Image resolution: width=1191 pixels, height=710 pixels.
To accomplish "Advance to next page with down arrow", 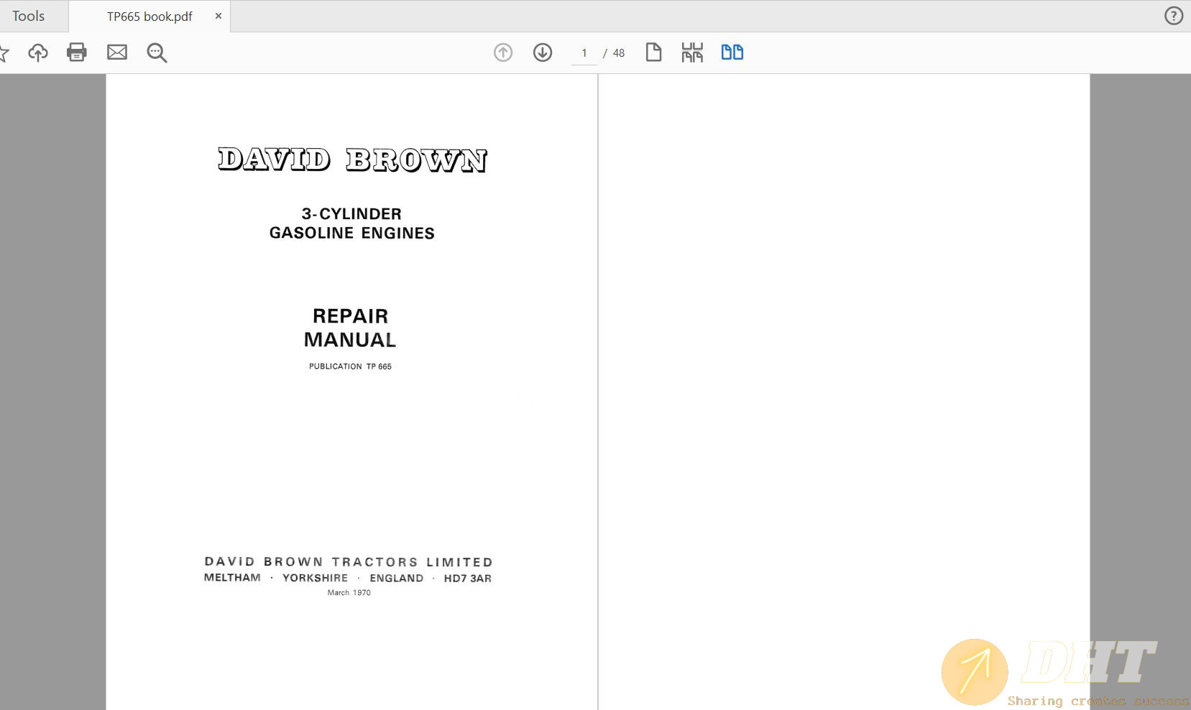I will tap(543, 52).
